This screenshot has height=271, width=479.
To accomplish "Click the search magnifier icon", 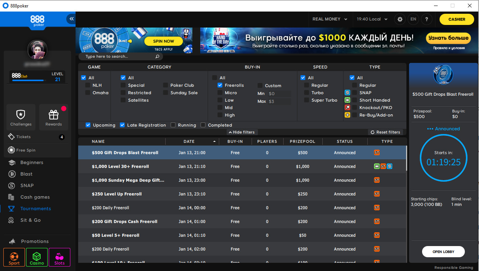I will [x=157, y=57].
